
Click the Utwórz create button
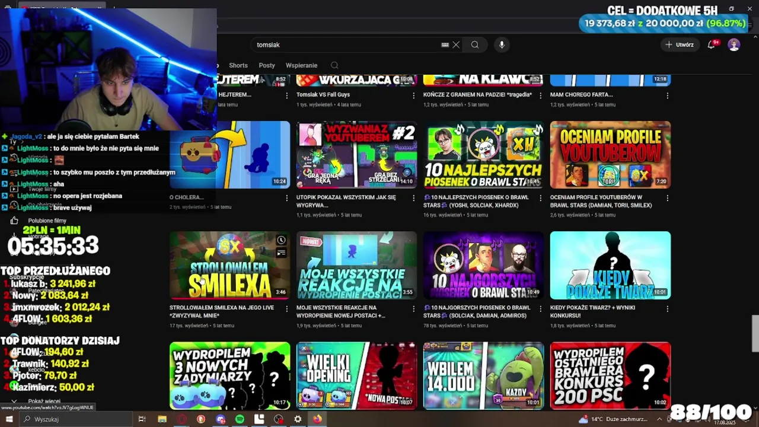680,44
